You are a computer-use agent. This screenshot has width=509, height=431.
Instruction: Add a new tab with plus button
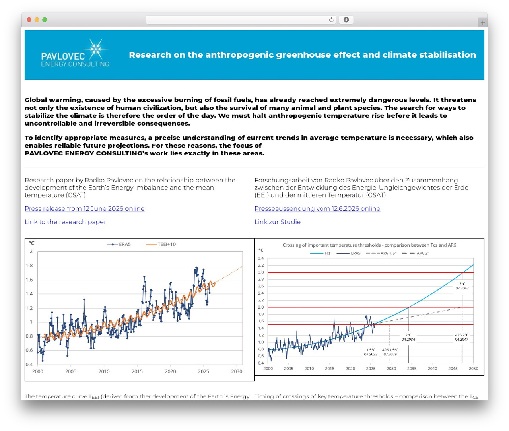click(x=482, y=23)
